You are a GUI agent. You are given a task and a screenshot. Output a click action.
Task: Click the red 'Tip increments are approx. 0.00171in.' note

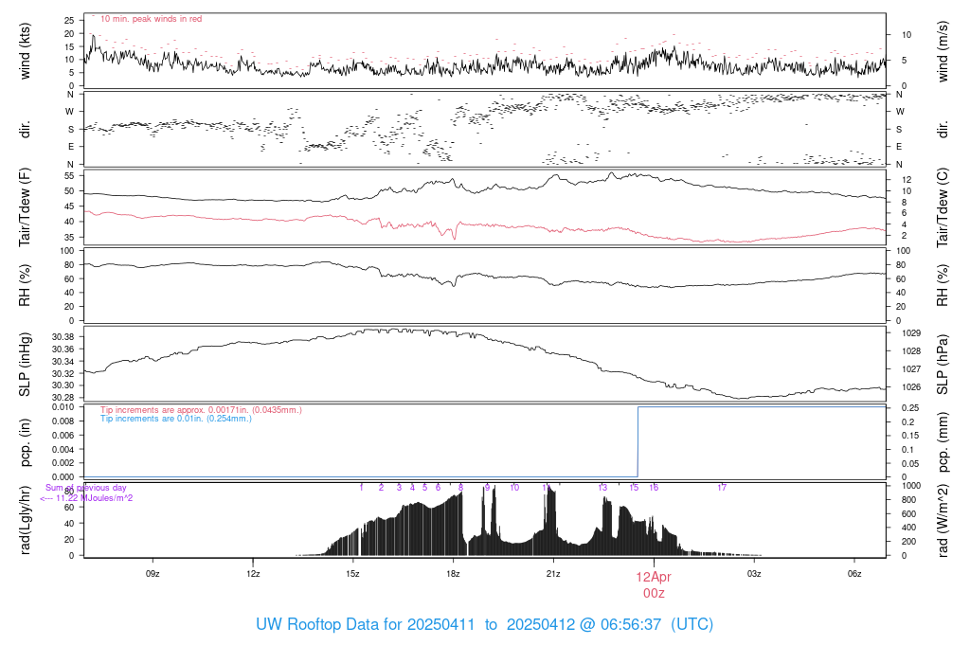click(x=201, y=409)
